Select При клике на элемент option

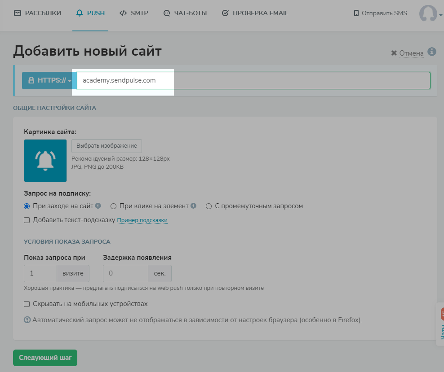click(114, 206)
